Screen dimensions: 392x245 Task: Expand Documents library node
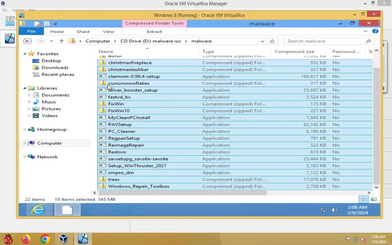coord(29,95)
